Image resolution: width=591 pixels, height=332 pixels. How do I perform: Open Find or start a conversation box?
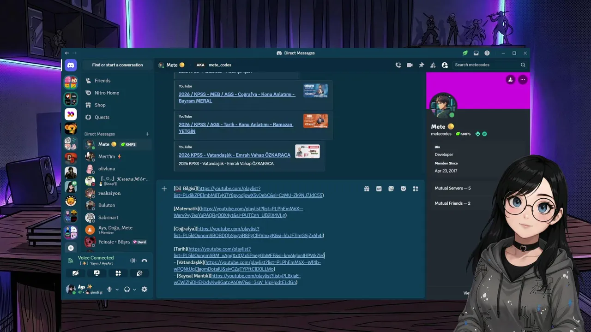click(117, 65)
